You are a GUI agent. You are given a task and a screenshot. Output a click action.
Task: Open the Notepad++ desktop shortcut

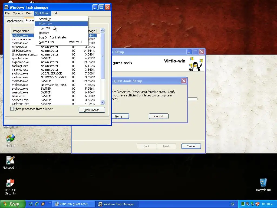tap(11, 162)
